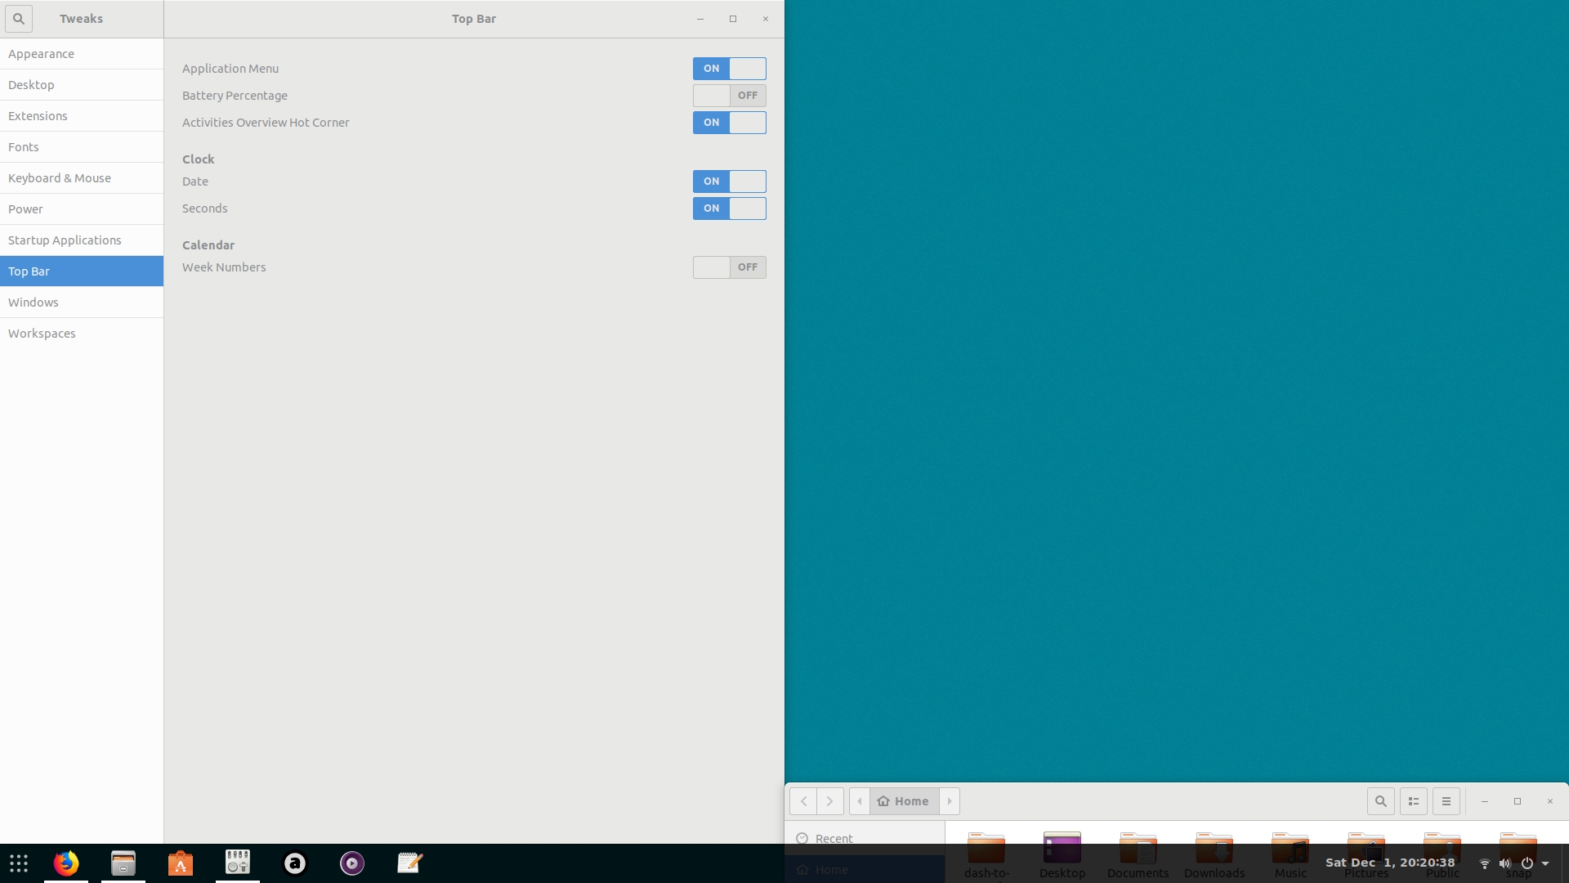Open the Amazon dock icon
1569x883 pixels.
click(295, 863)
